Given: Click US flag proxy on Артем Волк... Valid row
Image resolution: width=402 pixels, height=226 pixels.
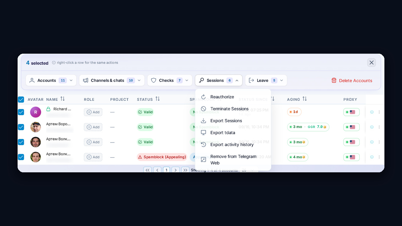Looking at the screenshot, I should pos(351,142).
